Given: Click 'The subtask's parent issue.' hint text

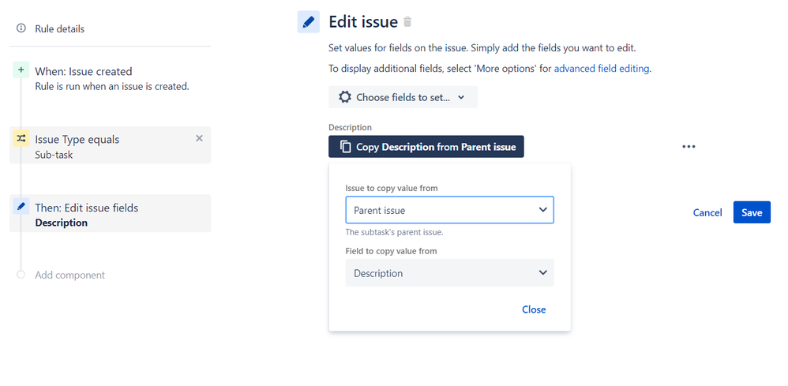Looking at the screenshot, I should pyautogui.click(x=395, y=233).
